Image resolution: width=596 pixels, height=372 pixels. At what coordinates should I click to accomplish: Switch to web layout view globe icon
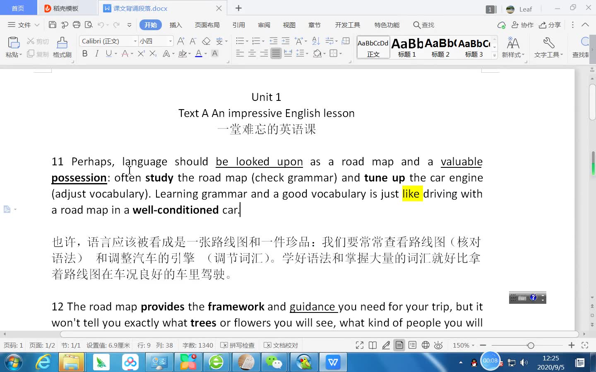click(425, 345)
